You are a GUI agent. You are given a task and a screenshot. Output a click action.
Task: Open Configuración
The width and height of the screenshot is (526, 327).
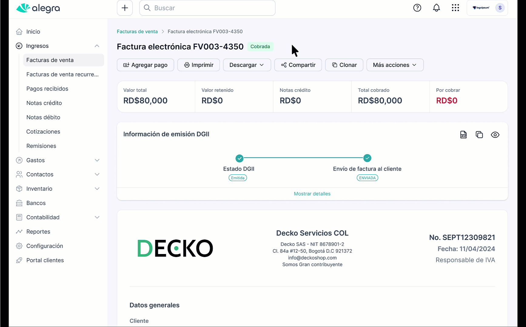[45, 246]
